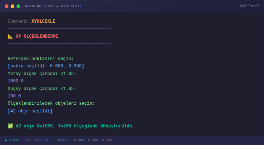This screenshot has width=264, height=145.
Task: Click the 'Command:' prompt label
Action: (18, 21)
